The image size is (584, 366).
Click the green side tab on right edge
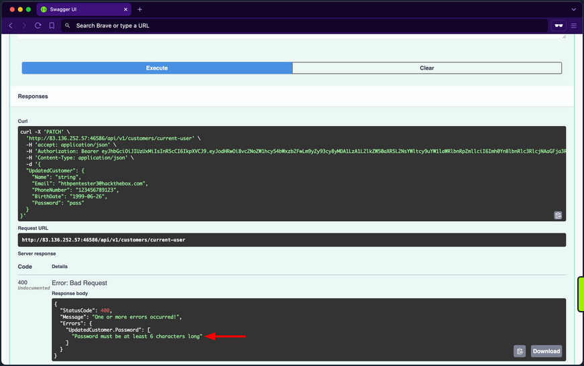(581, 294)
